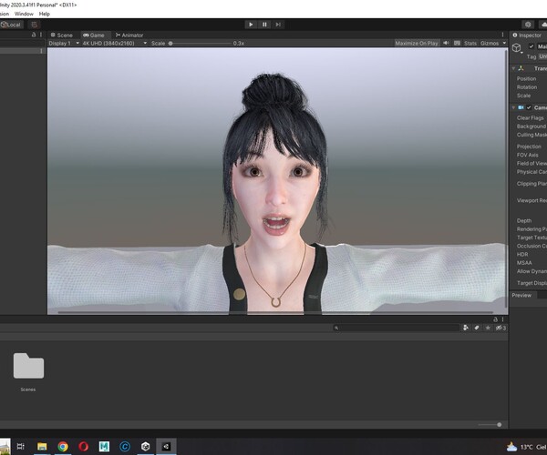This screenshot has height=455, width=547.
Task: Select the HDR property label
Action: click(x=522, y=255)
